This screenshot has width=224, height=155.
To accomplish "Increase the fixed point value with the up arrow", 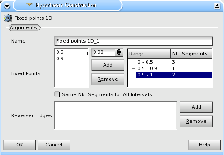I will click(x=119, y=51).
